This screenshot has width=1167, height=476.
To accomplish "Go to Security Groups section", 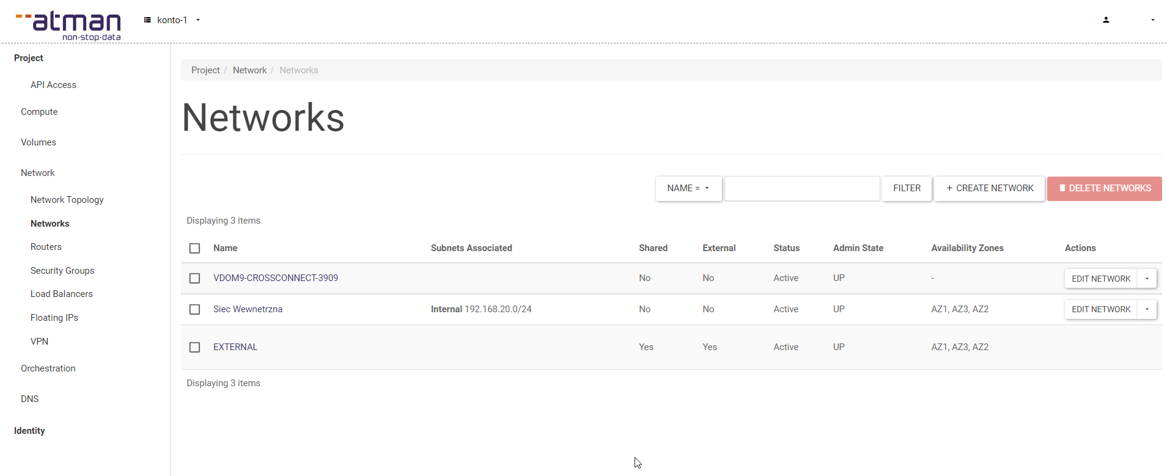I will [x=62, y=271].
